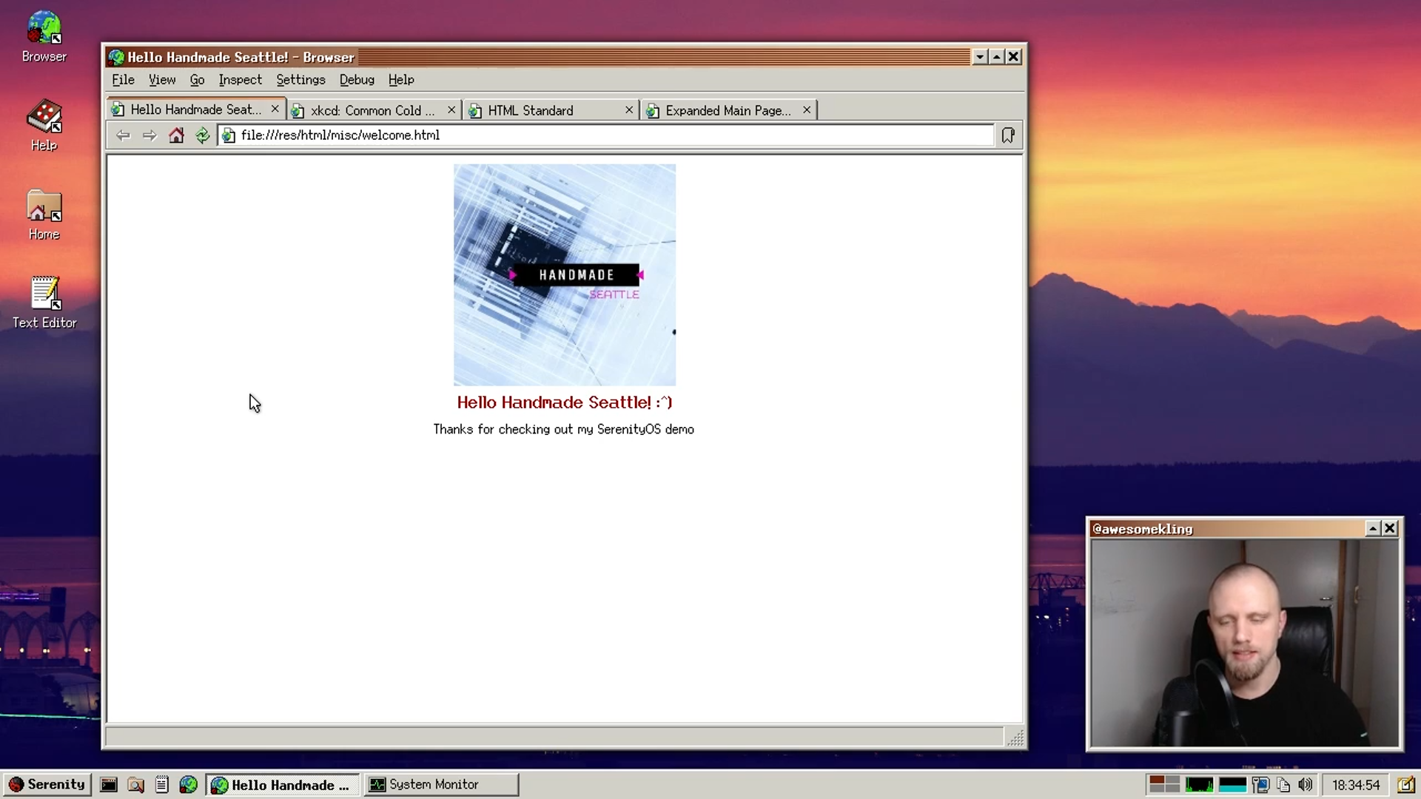Click the forward navigation arrow
Image resolution: width=1421 pixels, height=799 pixels.
tap(150, 135)
